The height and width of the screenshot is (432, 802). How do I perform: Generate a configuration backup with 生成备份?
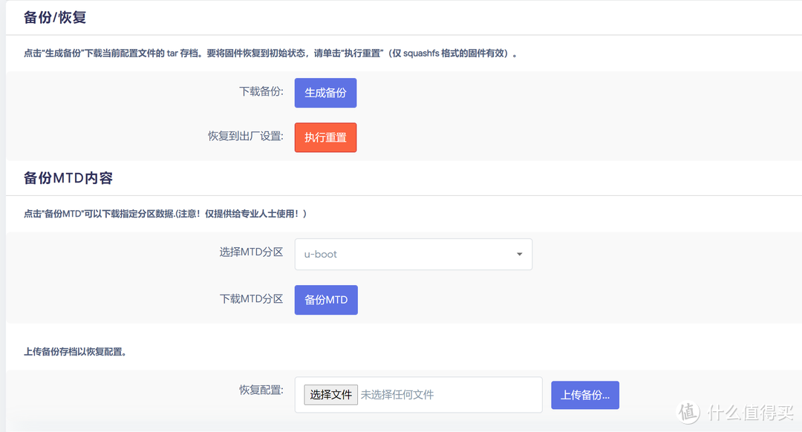(325, 92)
